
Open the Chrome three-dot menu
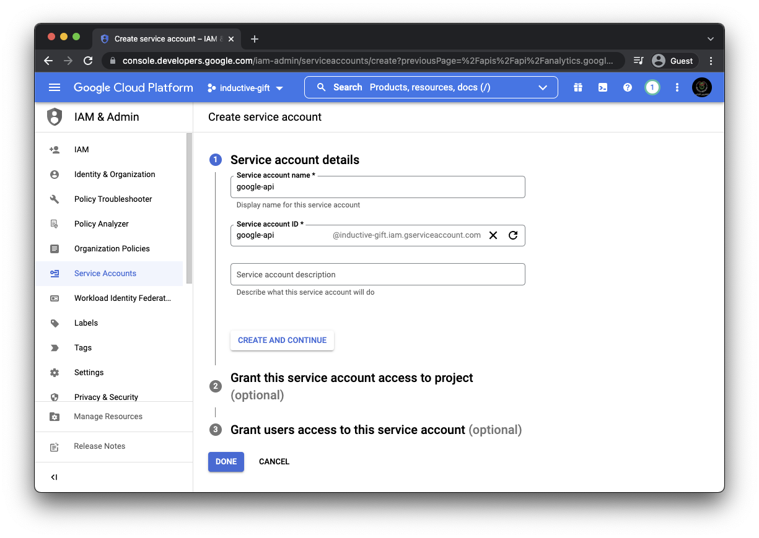pos(711,61)
